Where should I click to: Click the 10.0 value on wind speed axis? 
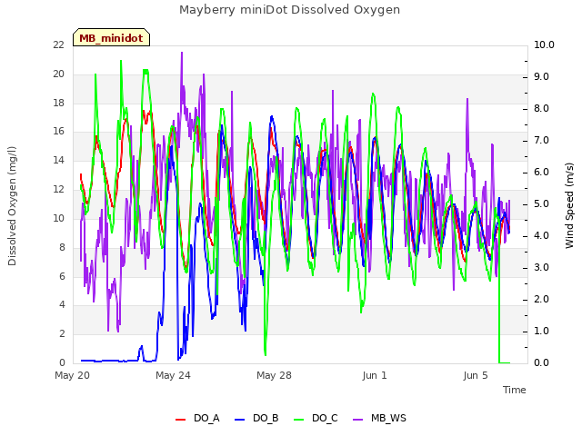pos(544,45)
